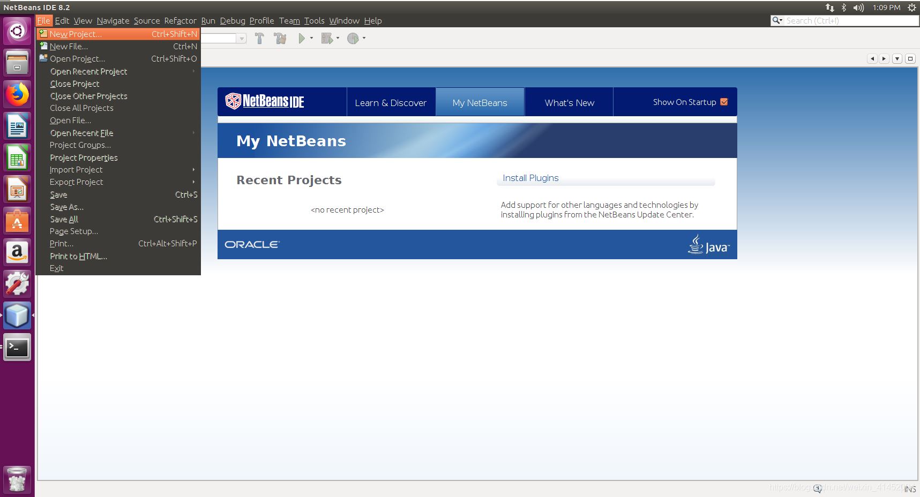This screenshot has height=497, width=920.
Task: Switch to the Learn & Discover tab
Action: [x=391, y=102]
